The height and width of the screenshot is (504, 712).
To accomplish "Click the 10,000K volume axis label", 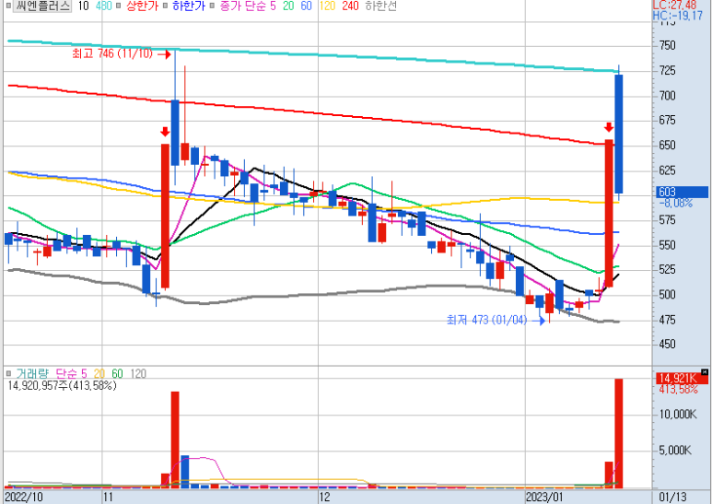I will [679, 414].
